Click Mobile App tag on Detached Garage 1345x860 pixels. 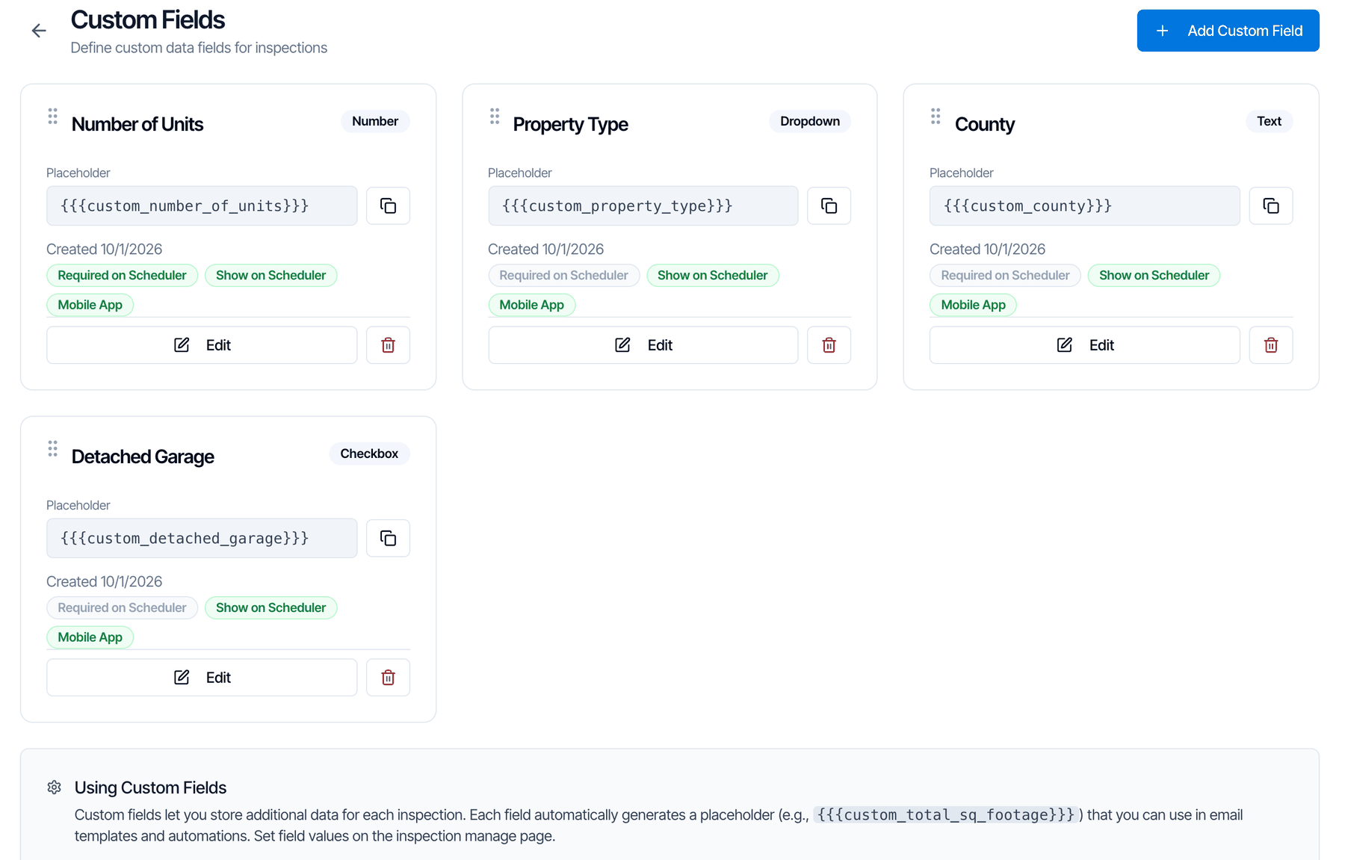[x=90, y=637]
